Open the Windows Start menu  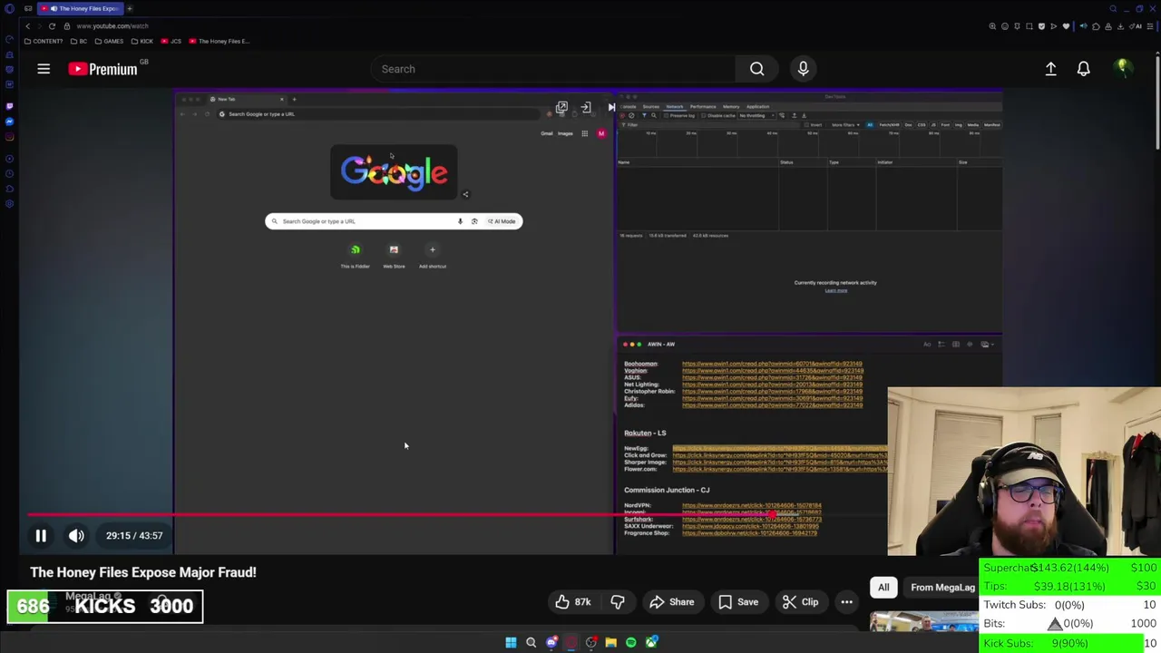[x=511, y=643]
